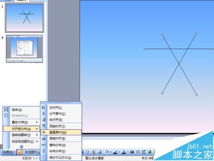The height and width of the screenshot is (161, 214).
Task: Click the 横向分布 (Distribute Horizontally) icon
Action: tap(44, 145)
